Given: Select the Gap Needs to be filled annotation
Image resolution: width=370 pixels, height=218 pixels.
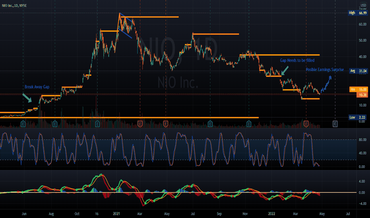Looking at the screenshot, I should click(x=297, y=61).
